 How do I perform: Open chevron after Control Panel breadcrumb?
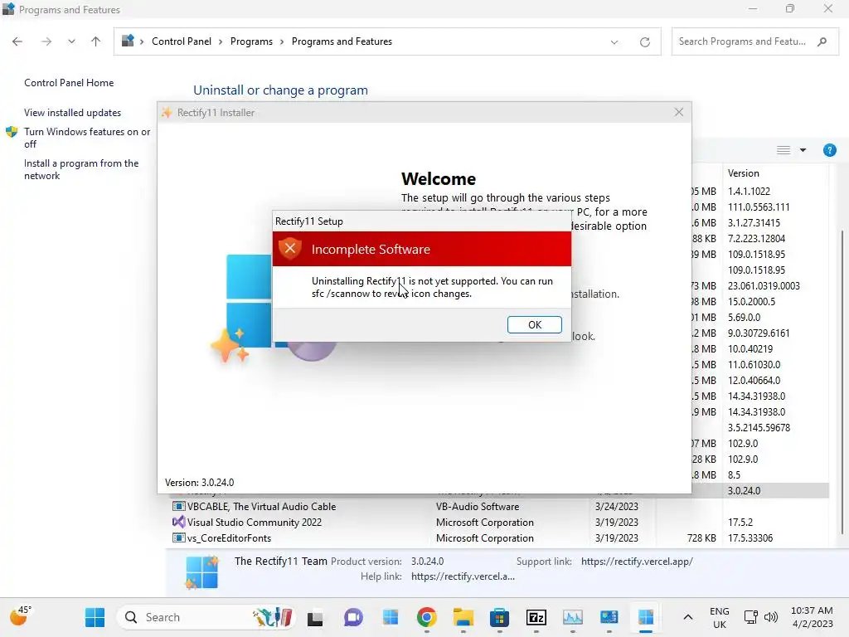221,41
